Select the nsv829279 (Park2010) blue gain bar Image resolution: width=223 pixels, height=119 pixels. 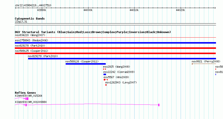pos(122,59)
